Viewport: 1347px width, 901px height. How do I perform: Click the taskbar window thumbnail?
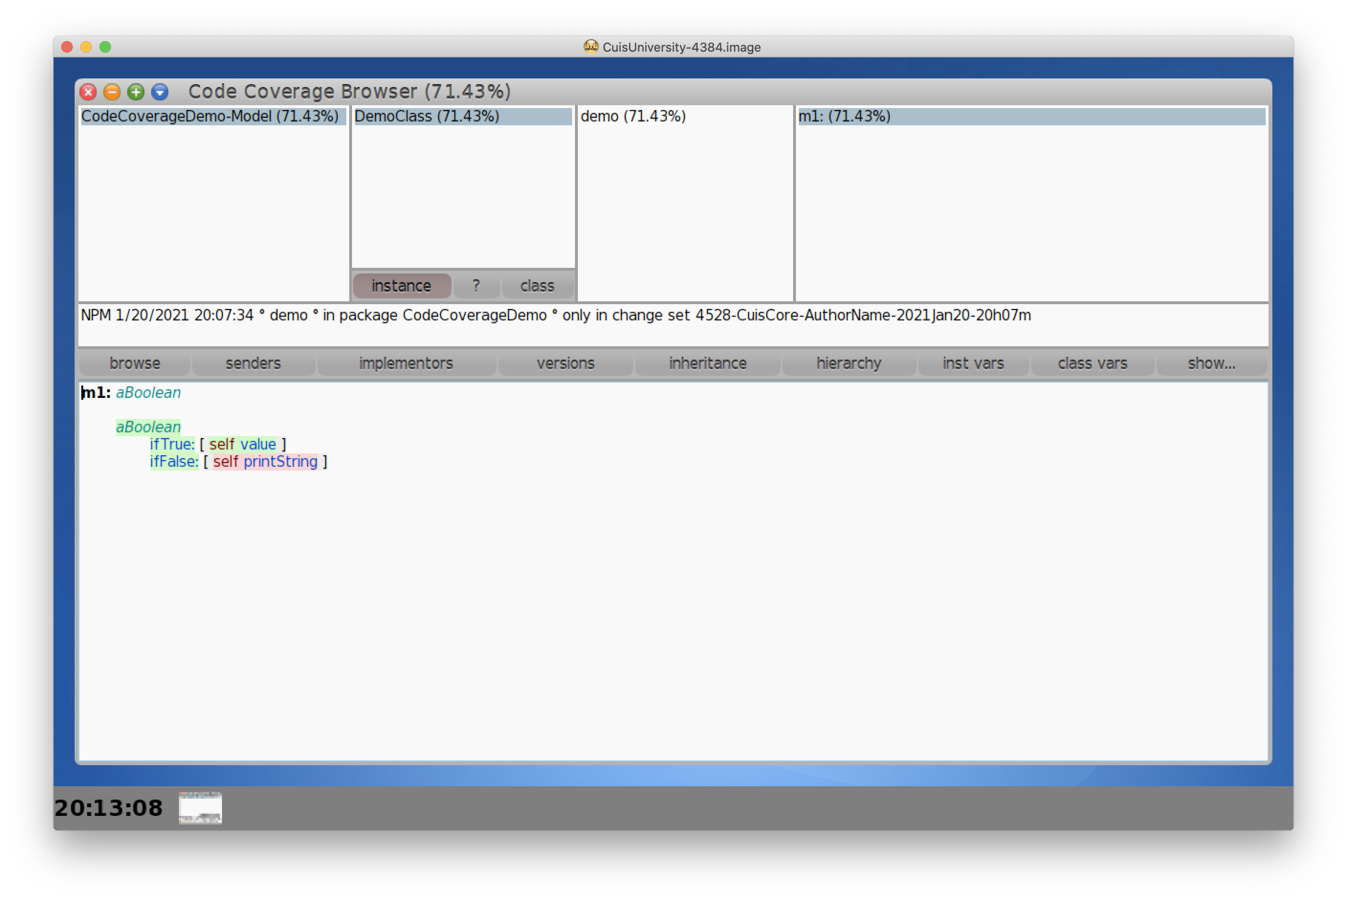pos(200,807)
